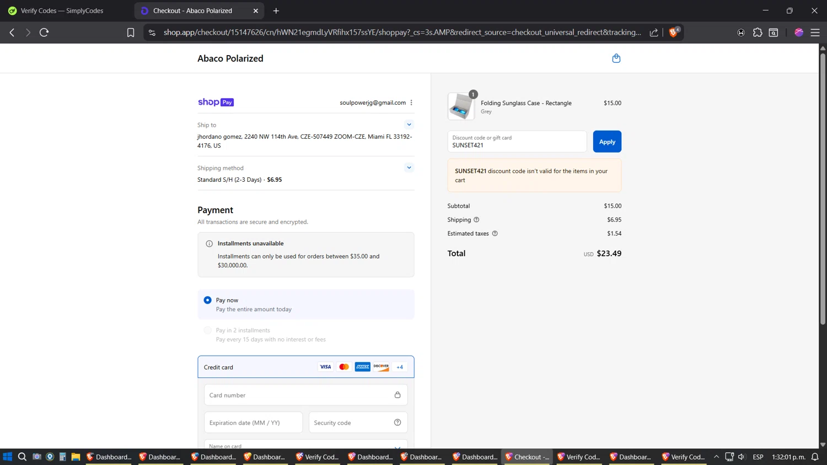Click the Credit card payment header
The height and width of the screenshot is (465, 827).
[306, 367]
